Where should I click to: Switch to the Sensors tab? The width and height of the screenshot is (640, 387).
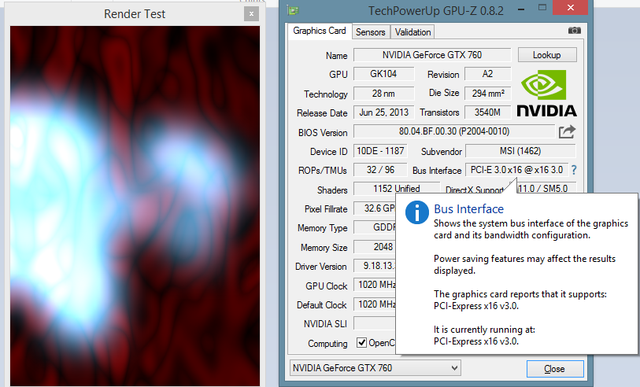[x=370, y=31]
